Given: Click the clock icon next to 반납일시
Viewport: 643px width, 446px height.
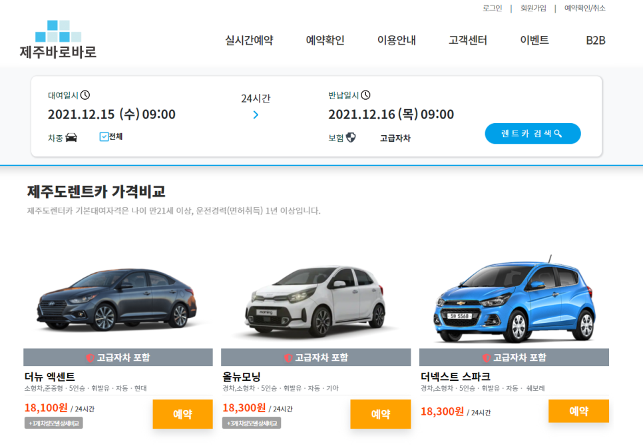Looking at the screenshot, I should pos(365,95).
